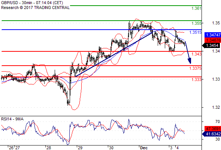Viewport: 221px width, 150px height.
Task: Click the 1.34 price axis label
Action: click(216, 51)
